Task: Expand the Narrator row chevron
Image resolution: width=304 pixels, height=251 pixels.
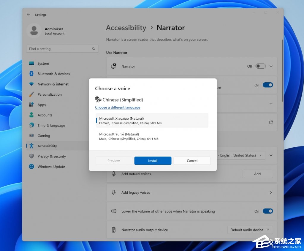Action: 271,66
